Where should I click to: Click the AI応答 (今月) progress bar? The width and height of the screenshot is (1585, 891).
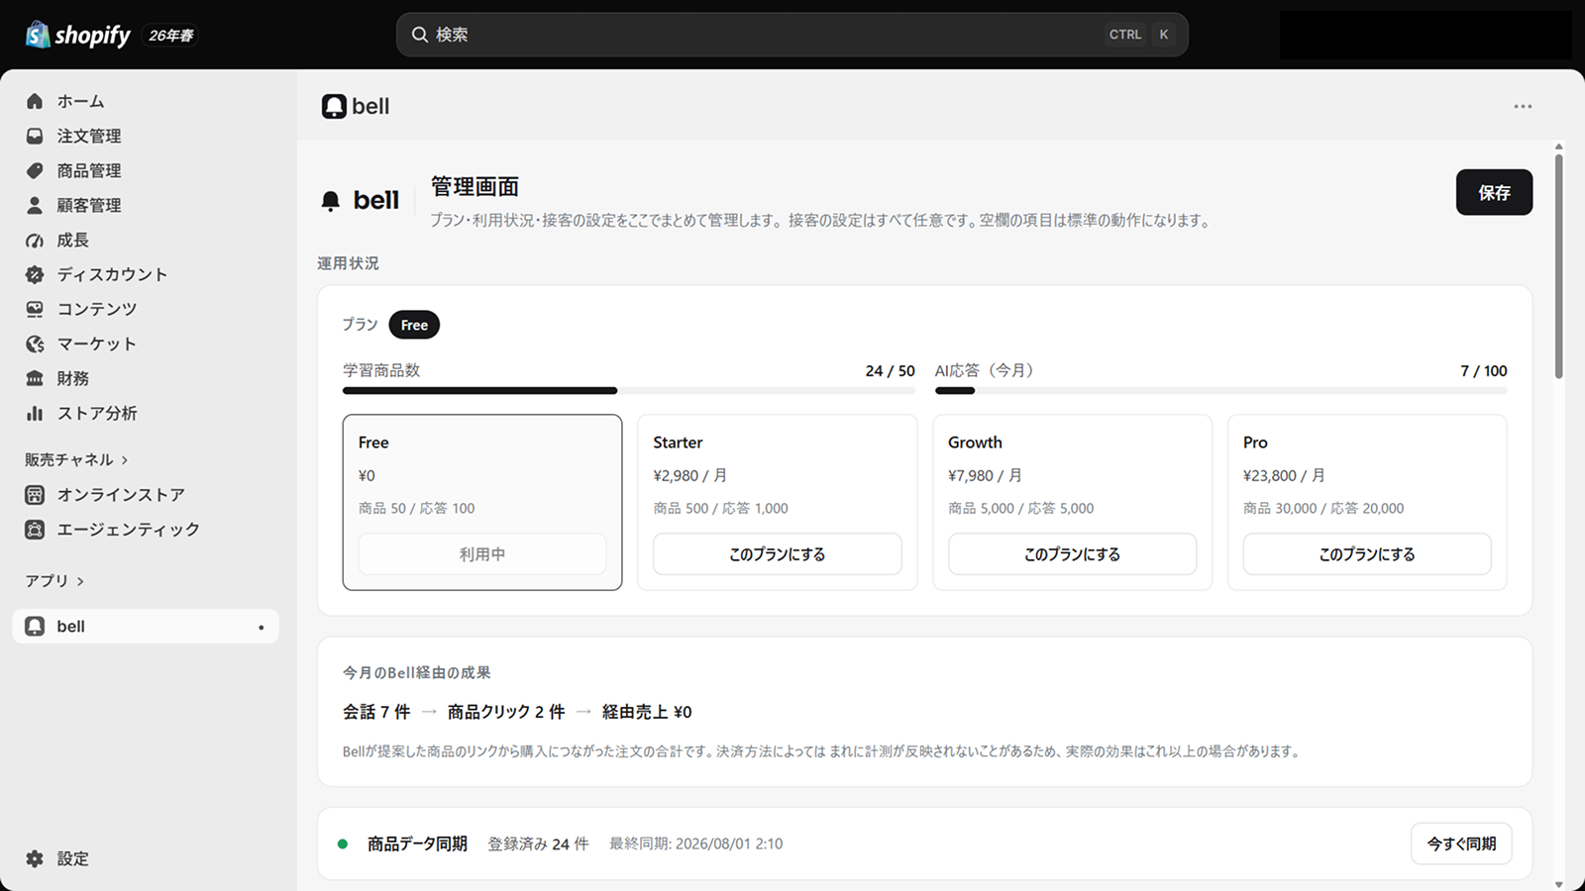pyautogui.click(x=1221, y=391)
